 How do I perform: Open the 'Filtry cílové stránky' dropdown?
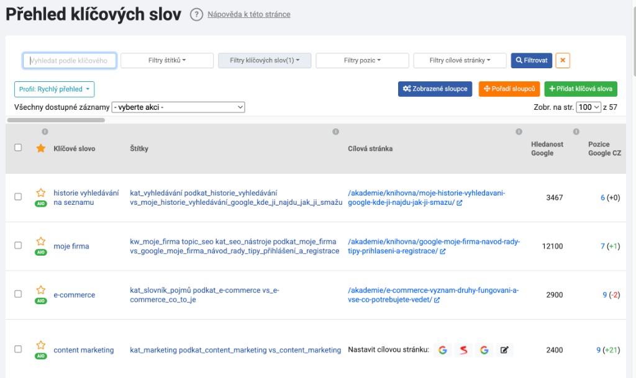coord(460,60)
